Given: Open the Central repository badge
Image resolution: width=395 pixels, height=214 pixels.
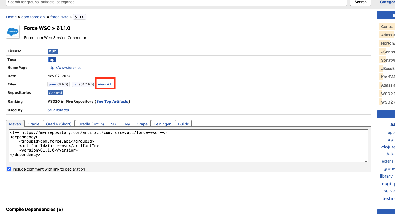Looking at the screenshot, I should pyautogui.click(x=55, y=93).
